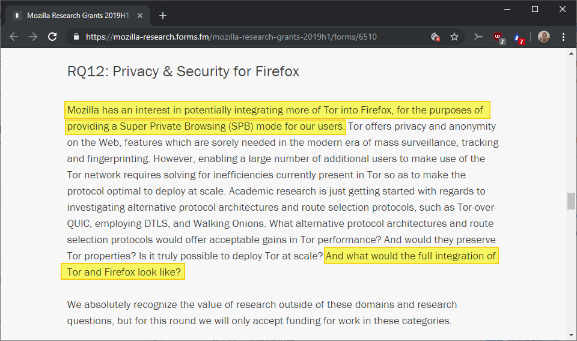This screenshot has height=341, width=577.
Task: Click the scrollbar up arrow
Action: point(571,53)
